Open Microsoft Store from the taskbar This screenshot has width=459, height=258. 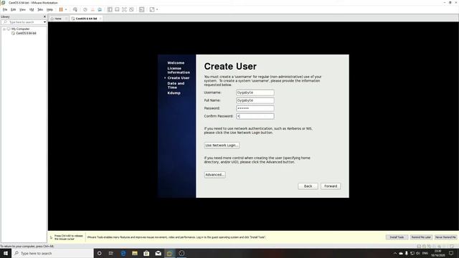pos(146,253)
